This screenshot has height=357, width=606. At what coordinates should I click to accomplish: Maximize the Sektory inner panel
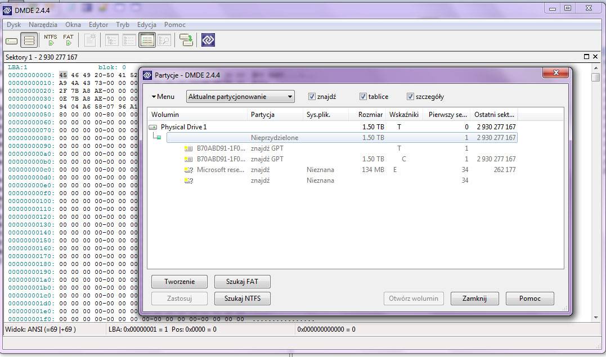coord(586,57)
